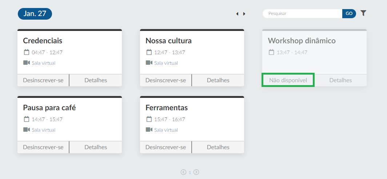The width and height of the screenshot is (387, 179).
Task: Click calendar icon on Credenciais card
Action: click(x=27, y=52)
